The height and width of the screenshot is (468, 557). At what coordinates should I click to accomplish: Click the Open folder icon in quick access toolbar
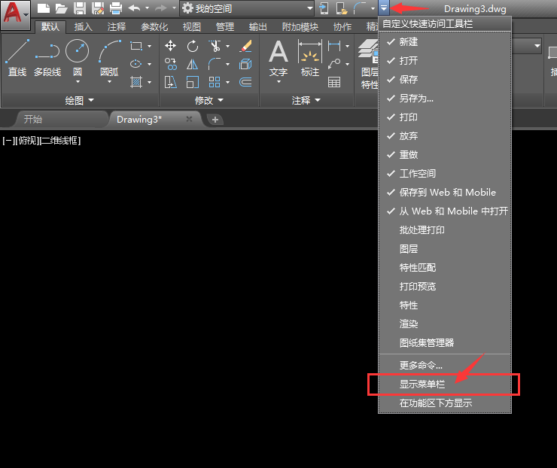[x=61, y=8]
